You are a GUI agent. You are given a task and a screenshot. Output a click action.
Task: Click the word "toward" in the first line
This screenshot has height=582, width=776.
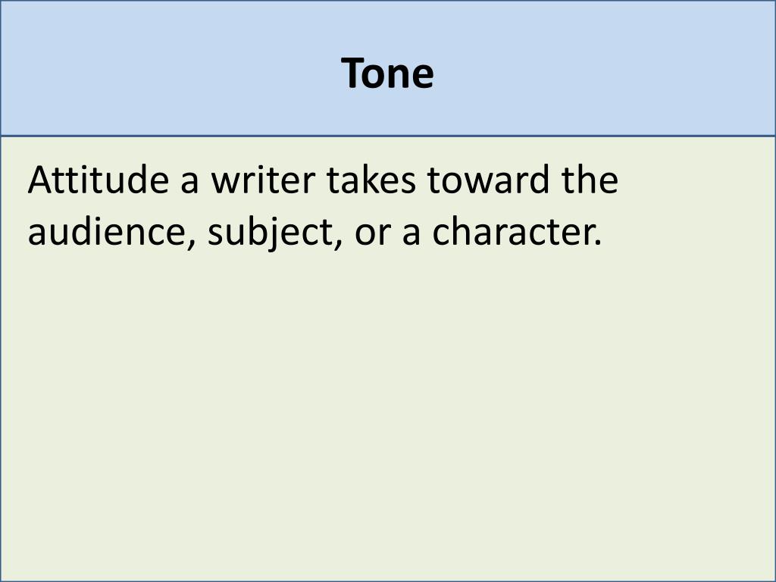(489, 179)
